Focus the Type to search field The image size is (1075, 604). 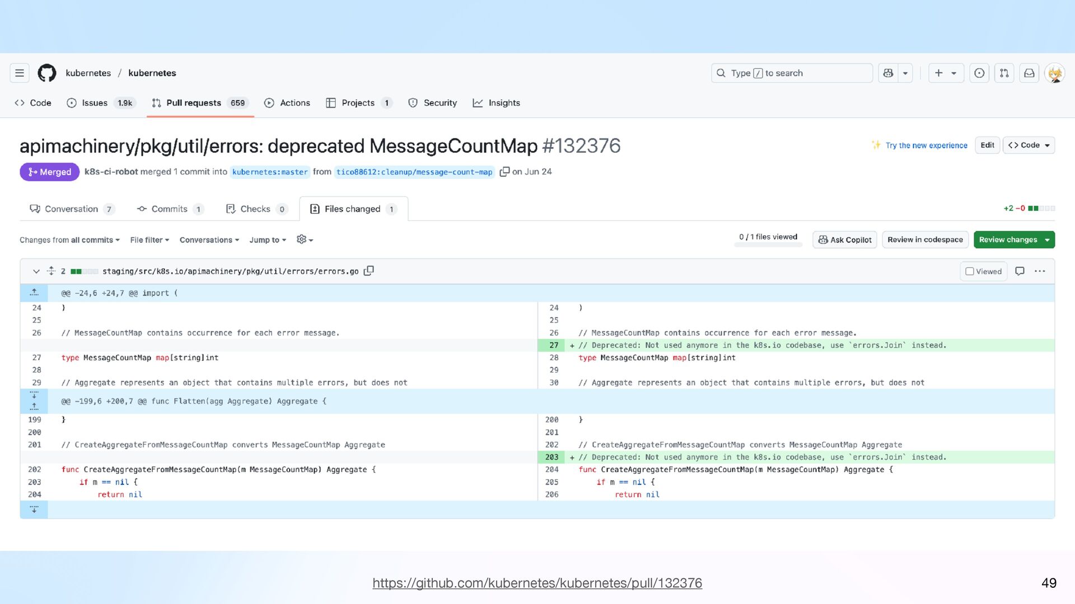click(792, 73)
